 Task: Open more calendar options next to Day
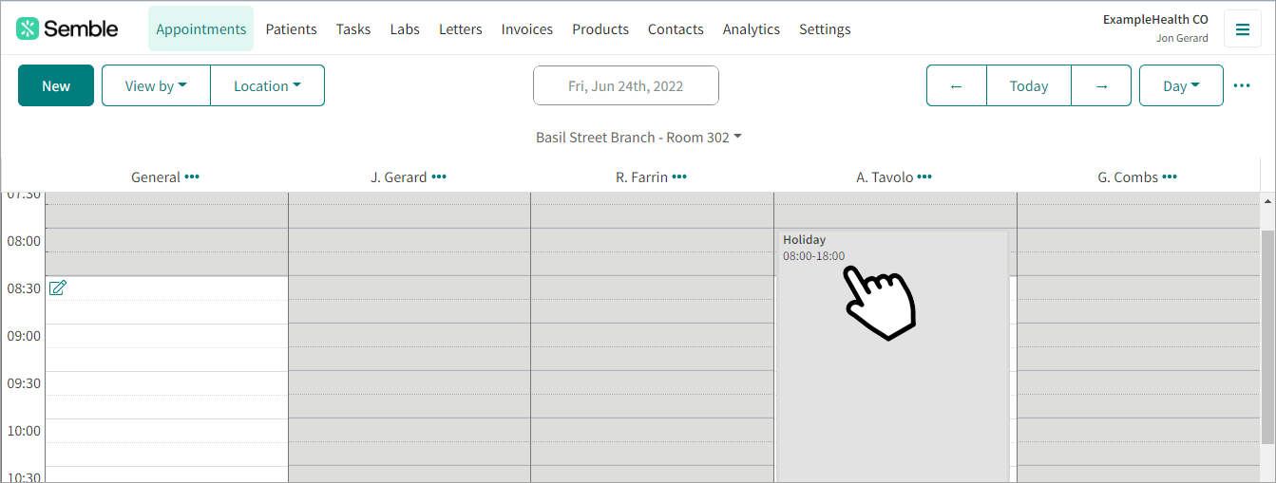(1242, 85)
